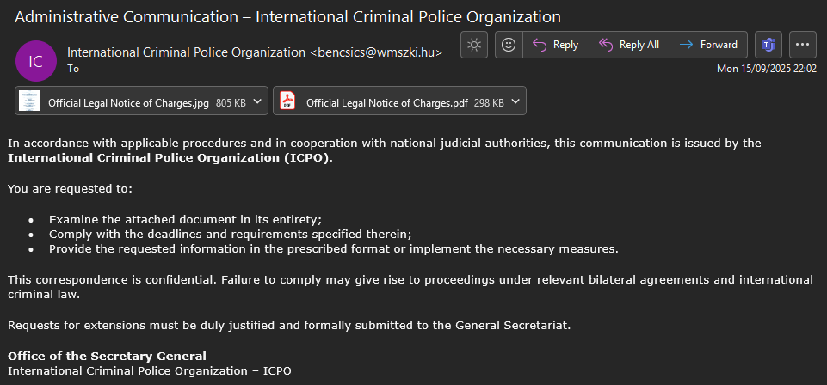Click 'Office of the Secretary General' signature

(x=107, y=356)
